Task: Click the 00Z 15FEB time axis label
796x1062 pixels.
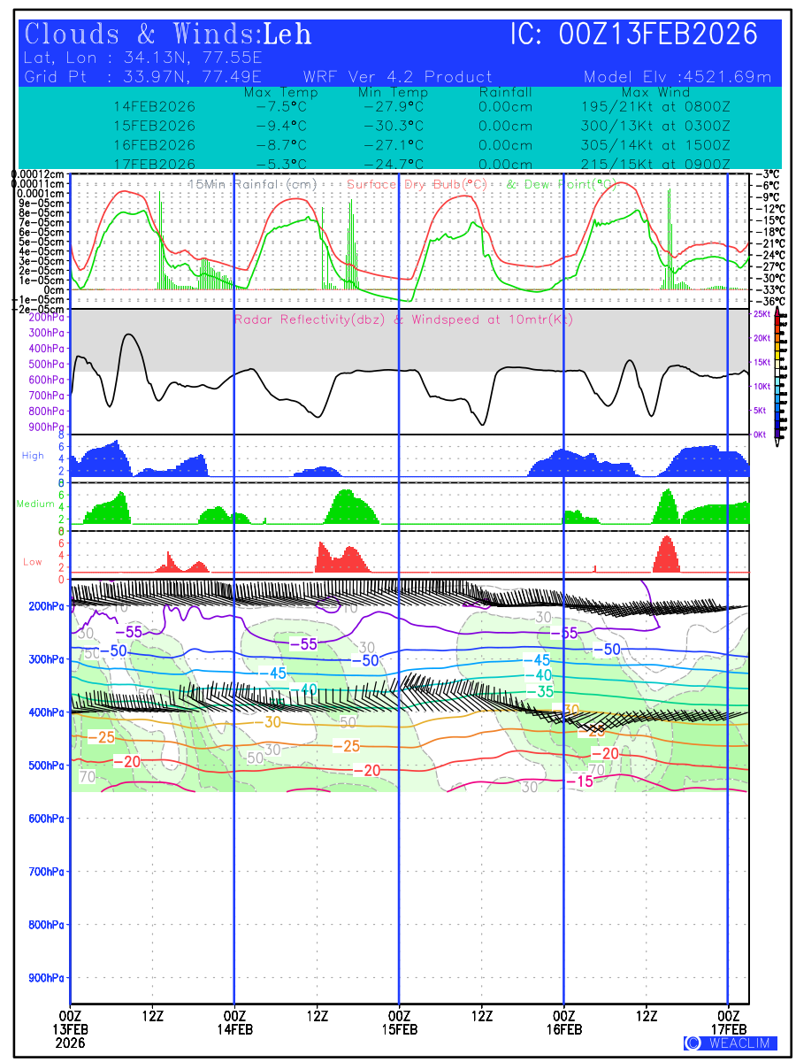Action: tap(399, 1020)
